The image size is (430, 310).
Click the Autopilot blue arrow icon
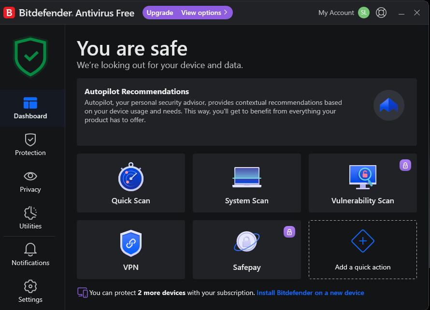(x=388, y=105)
